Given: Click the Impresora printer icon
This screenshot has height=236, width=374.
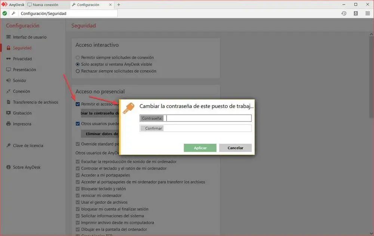Looking at the screenshot, I should coord(8,124).
